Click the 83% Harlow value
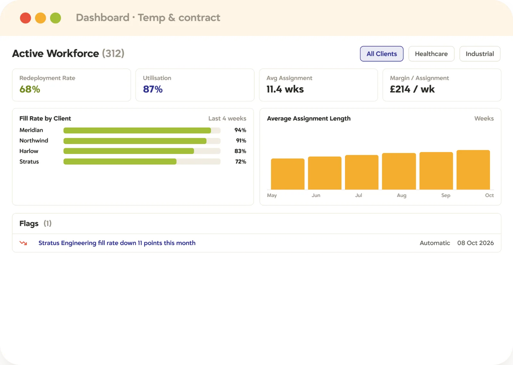 coord(240,151)
